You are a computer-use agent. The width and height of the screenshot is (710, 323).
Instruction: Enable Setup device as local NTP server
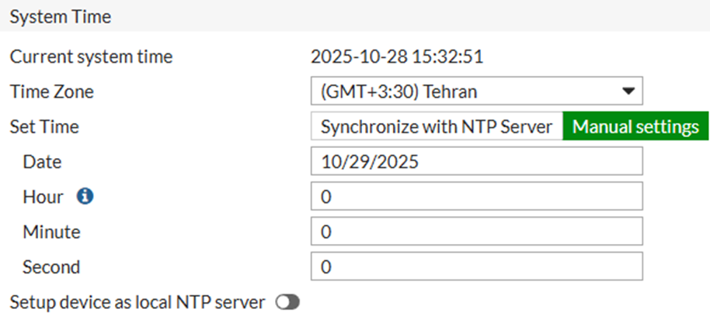(288, 303)
